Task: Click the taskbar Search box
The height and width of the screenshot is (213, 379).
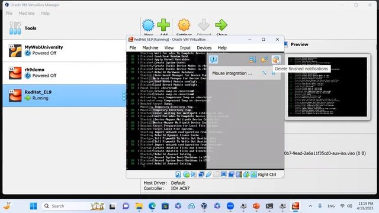Action: click(73, 206)
